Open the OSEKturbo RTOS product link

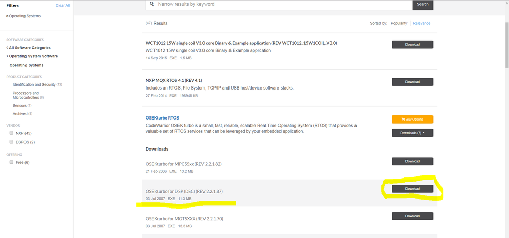(x=162, y=118)
